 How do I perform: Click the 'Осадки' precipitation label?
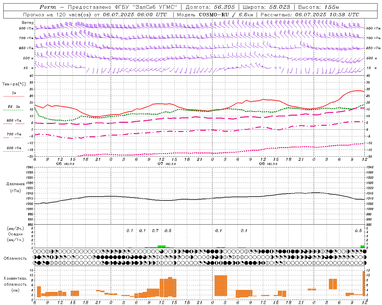pyautogui.click(x=16, y=234)
